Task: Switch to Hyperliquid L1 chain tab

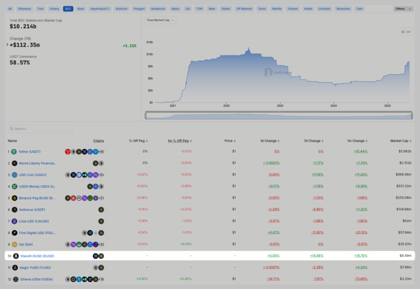Action: [100, 9]
